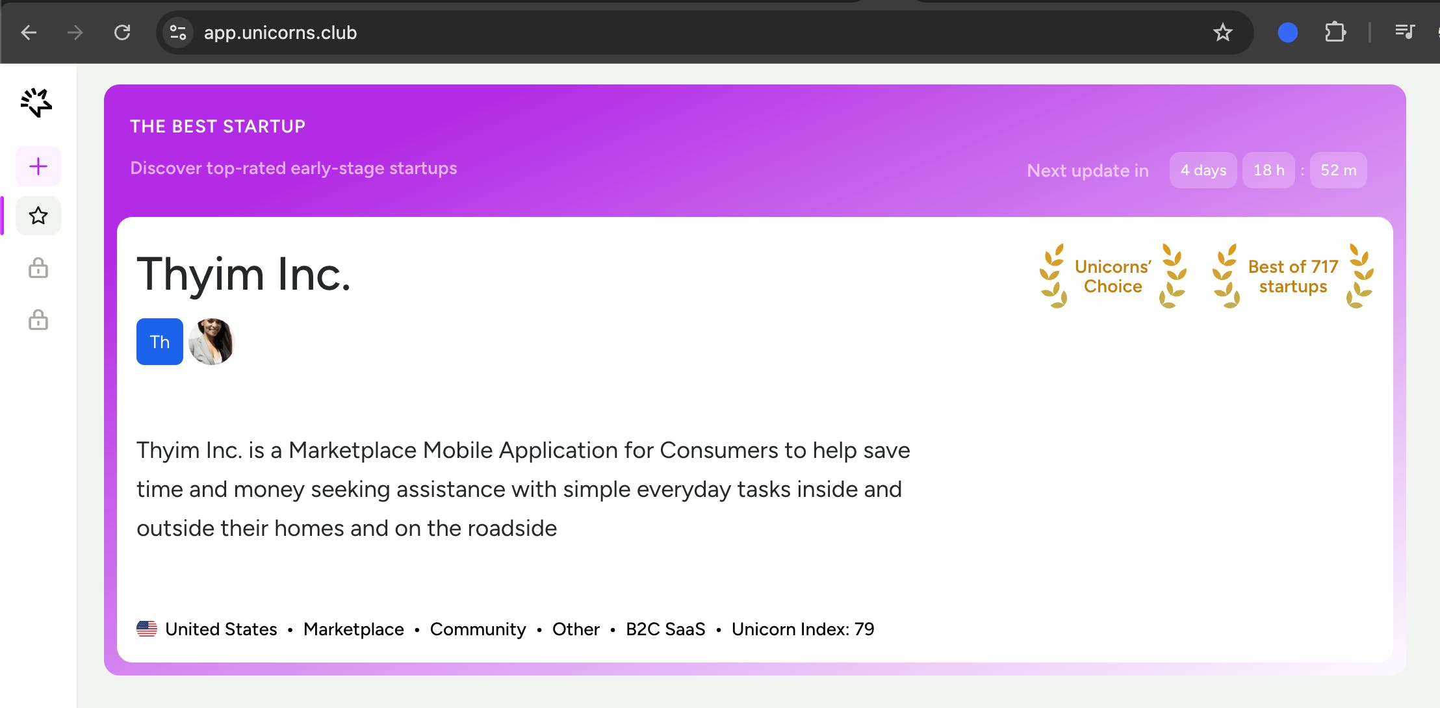Bookmark page with the address bar star
1440x708 pixels.
pyautogui.click(x=1222, y=32)
